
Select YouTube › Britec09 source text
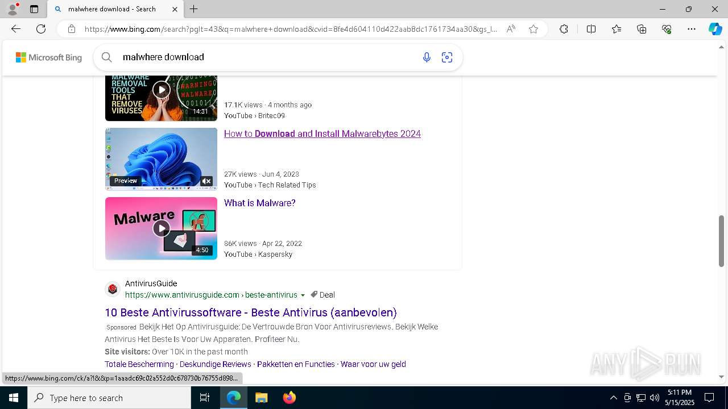[254, 115]
